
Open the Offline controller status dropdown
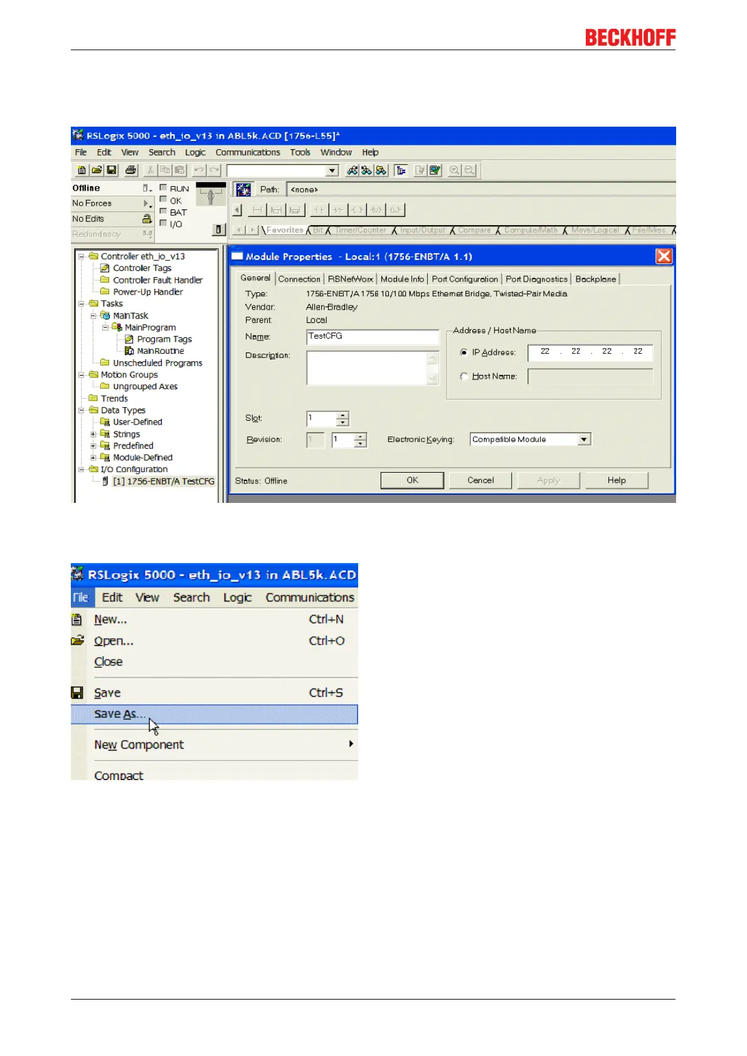pyautogui.click(x=147, y=188)
